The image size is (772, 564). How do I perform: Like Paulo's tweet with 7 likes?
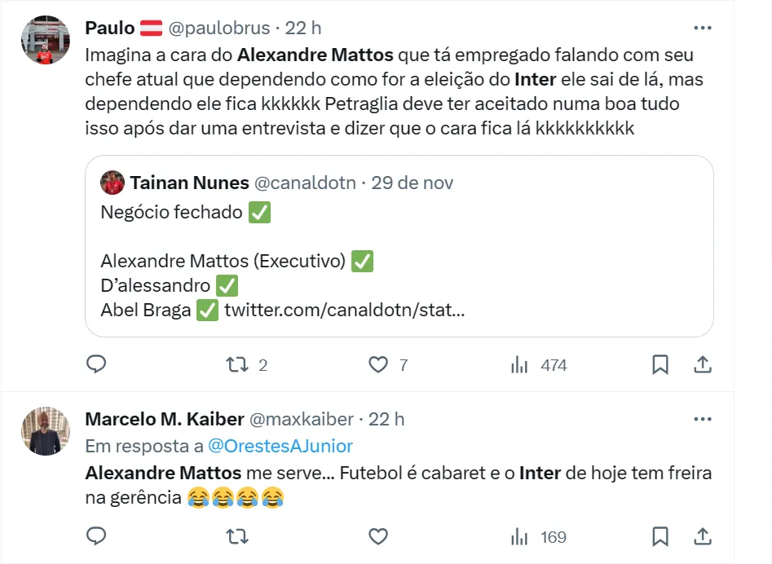click(x=378, y=365)
